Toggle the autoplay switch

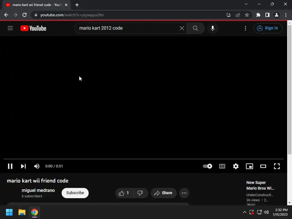(208, 166)
